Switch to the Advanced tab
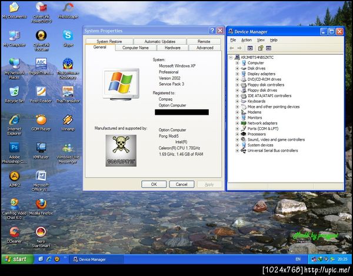This screenshot has width=353, height=276. [205, 48]
